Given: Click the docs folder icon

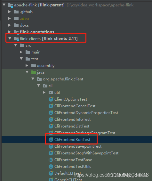Looking at the screenshot, I should click(16, 25).
